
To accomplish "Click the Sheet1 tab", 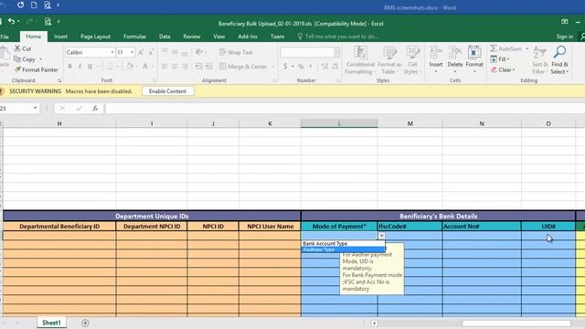I will tap(51, 323).
